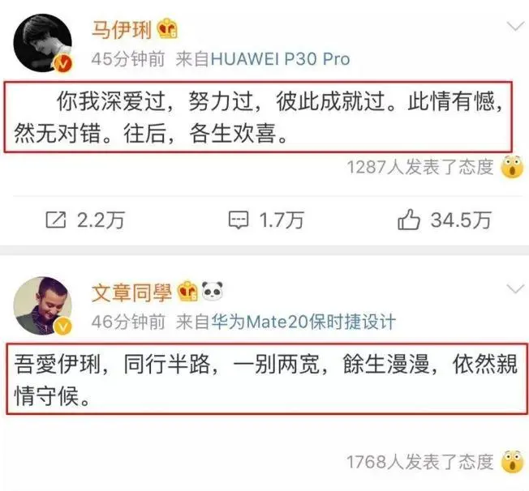View 1287人发表了态度 reactions list
Image resolution: width=529 pixels, height=491 pixels.
[420, 167]
